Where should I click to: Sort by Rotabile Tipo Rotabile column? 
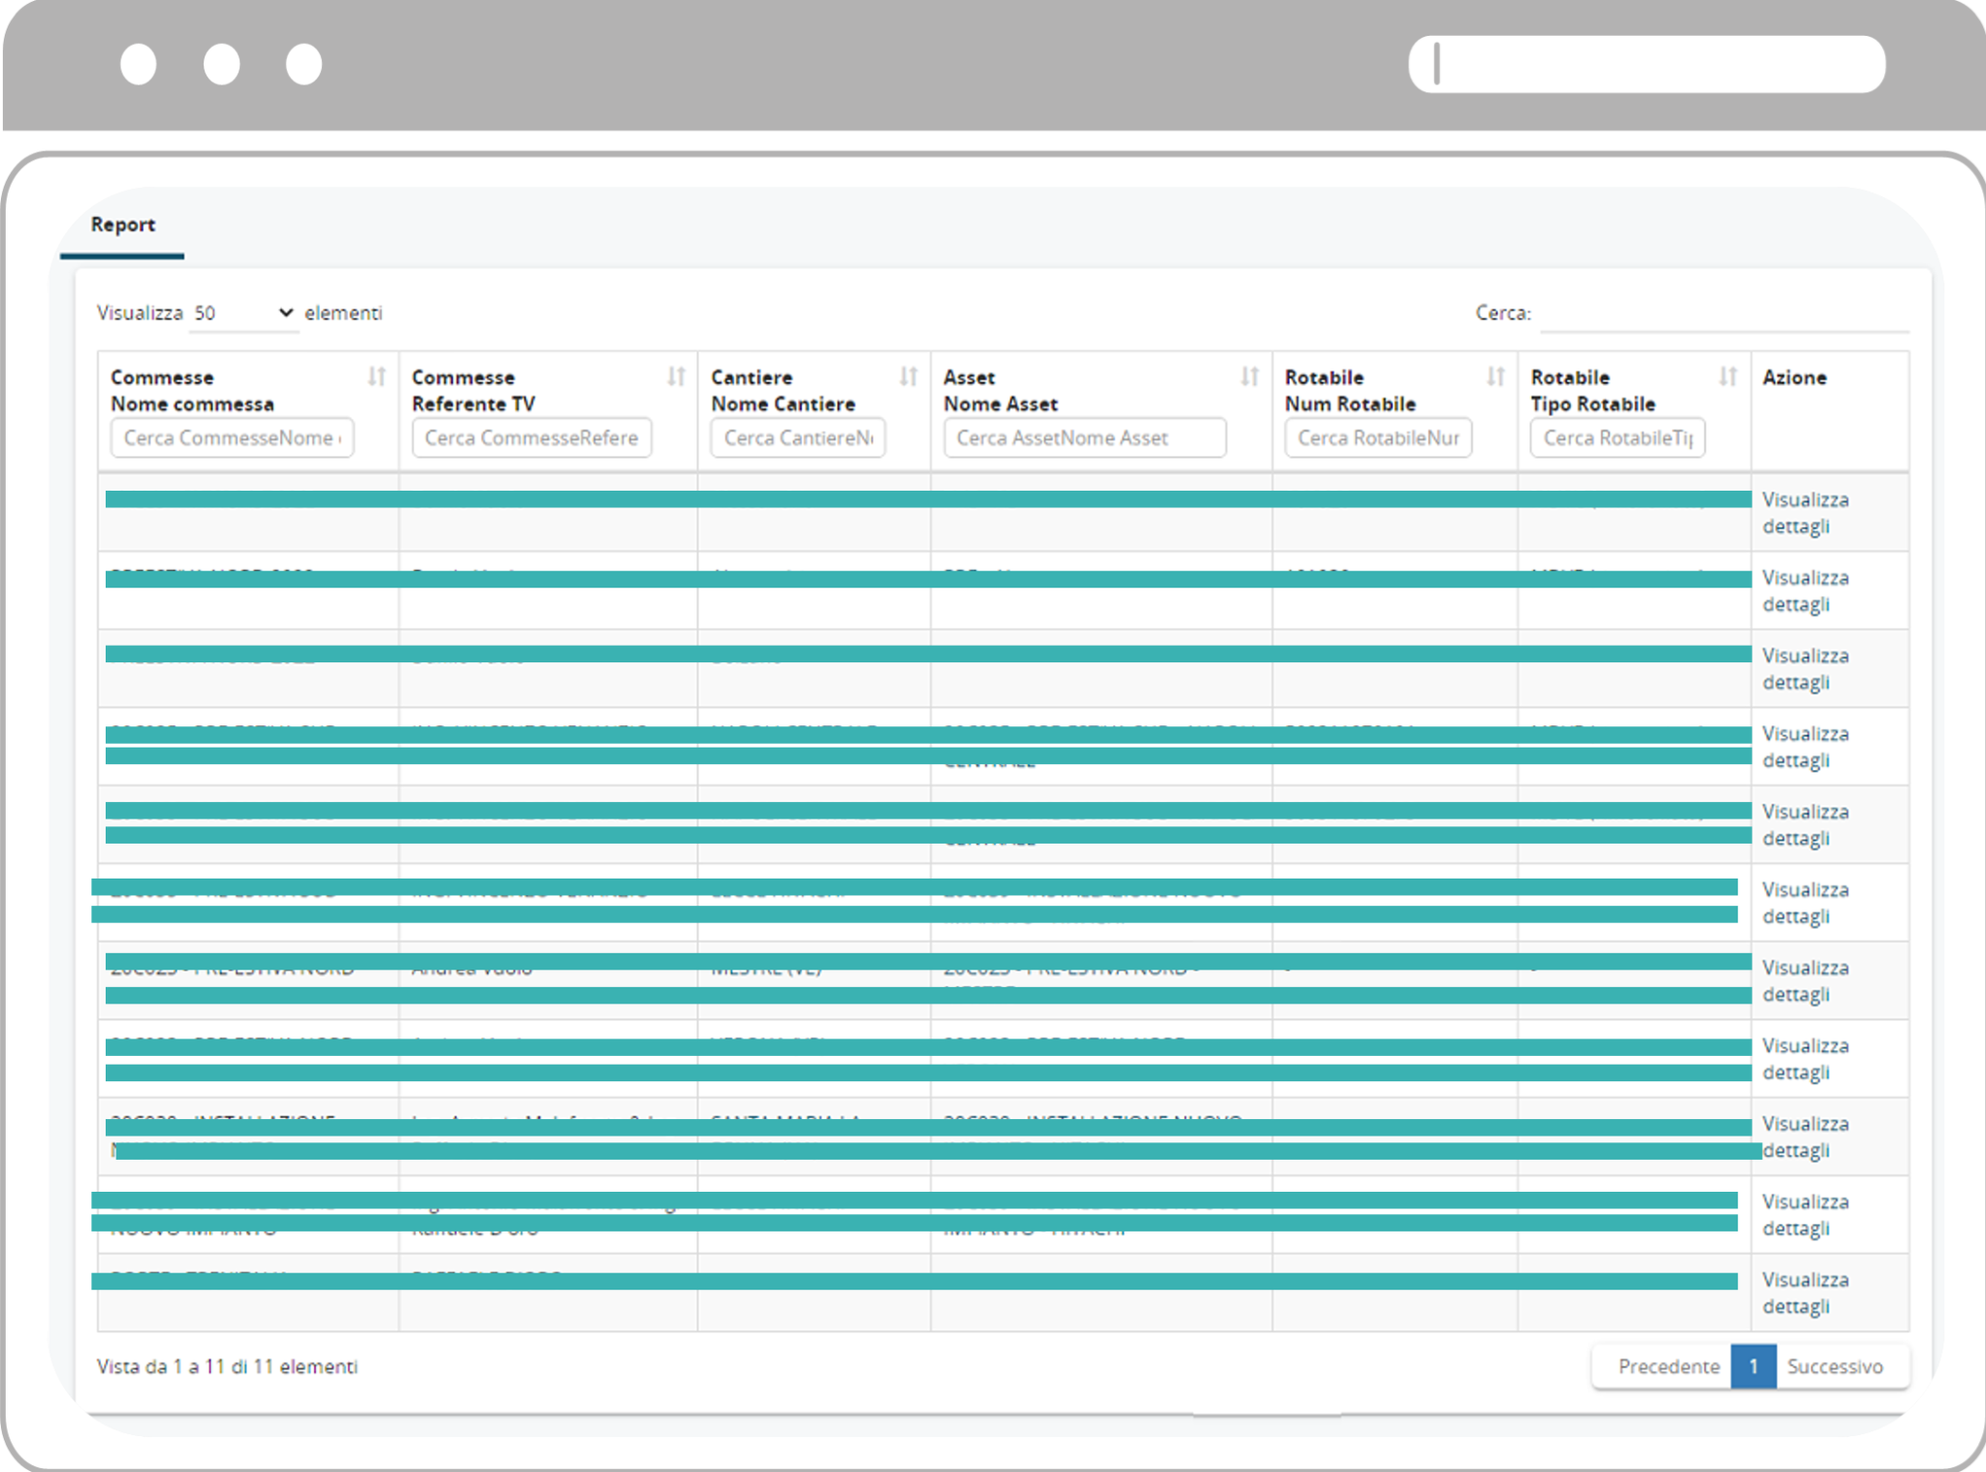[1727, 376]
